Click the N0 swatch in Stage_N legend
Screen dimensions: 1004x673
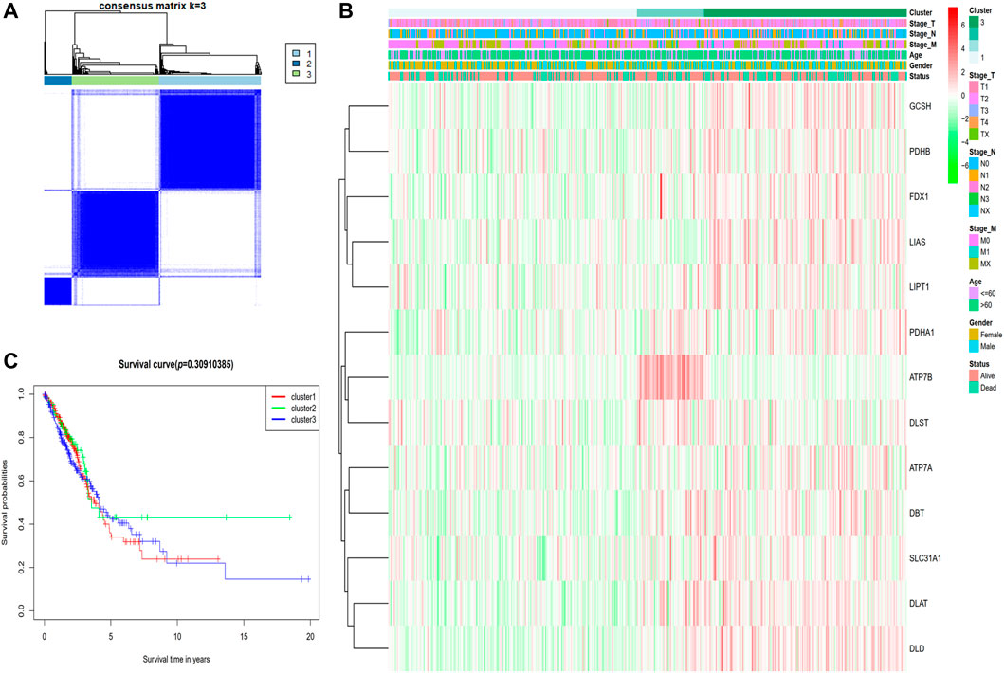(974, 164)
